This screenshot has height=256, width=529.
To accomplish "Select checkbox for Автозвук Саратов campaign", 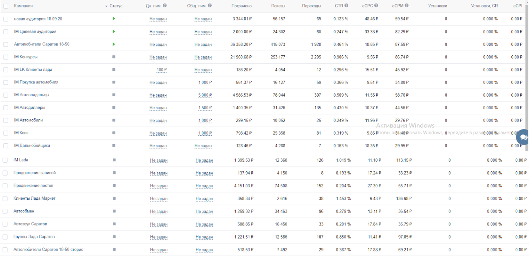I will [x=5, y=224].
